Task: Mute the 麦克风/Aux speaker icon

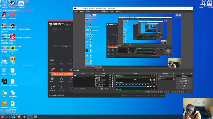Action: pyautogui.click(x=151, y=80)
